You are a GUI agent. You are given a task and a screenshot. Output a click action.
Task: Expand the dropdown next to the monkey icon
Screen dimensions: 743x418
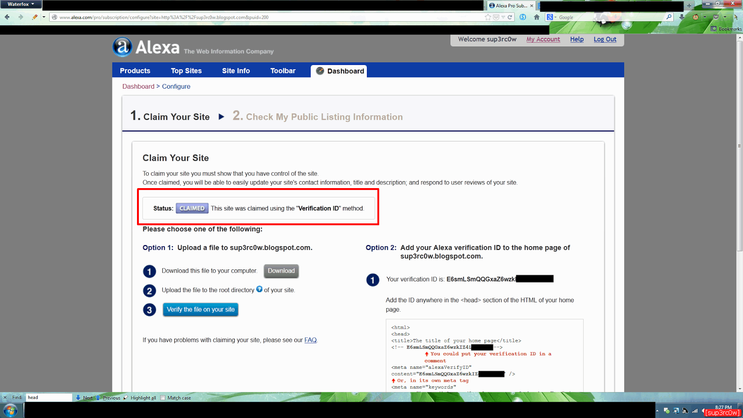(704, 17)
